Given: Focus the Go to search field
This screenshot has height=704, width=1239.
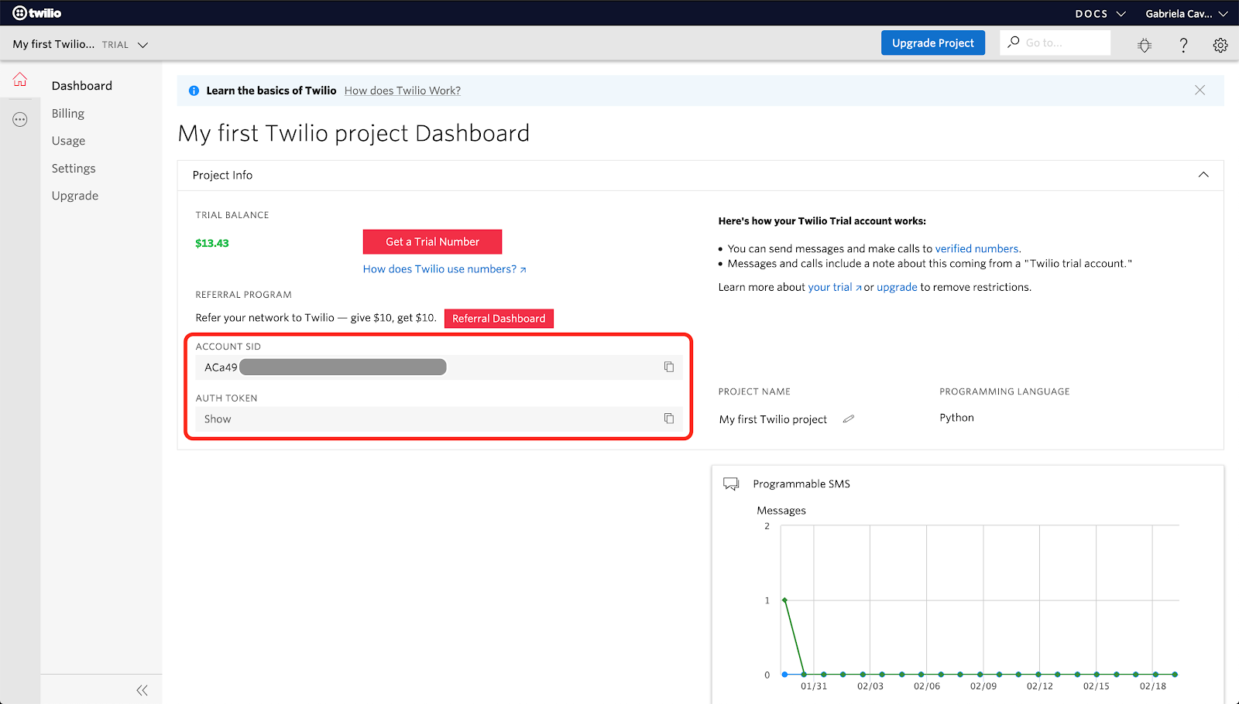Looking at the screenshot, I should [x=1055, y=43].
